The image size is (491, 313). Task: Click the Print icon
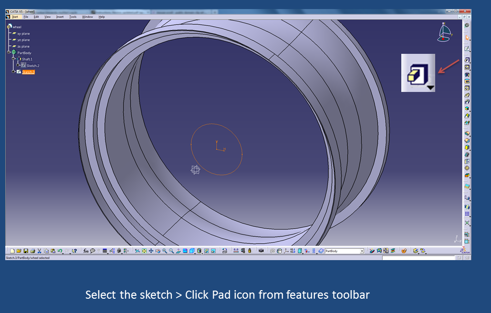click(32, 251)
